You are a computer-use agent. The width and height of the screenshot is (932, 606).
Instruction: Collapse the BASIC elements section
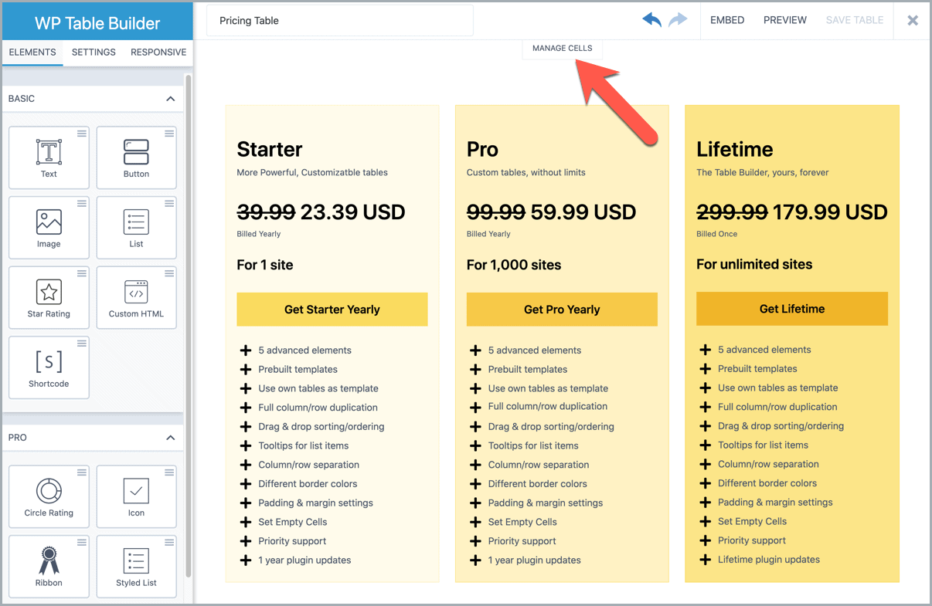tap(170, 99)
